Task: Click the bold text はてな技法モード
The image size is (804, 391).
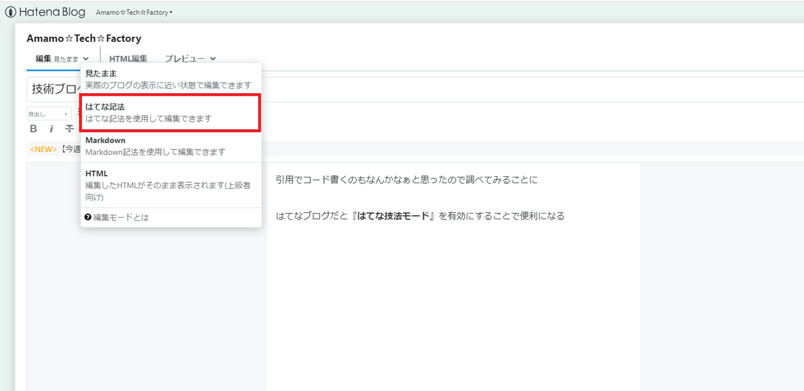Action: click(x=393, y=216)
